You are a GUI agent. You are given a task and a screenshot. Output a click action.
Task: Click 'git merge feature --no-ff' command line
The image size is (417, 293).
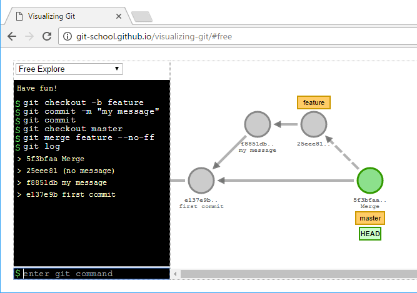[89, 137]
